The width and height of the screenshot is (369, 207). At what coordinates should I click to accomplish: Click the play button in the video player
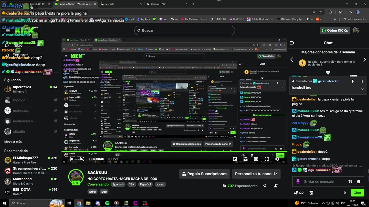pos(72,159)
